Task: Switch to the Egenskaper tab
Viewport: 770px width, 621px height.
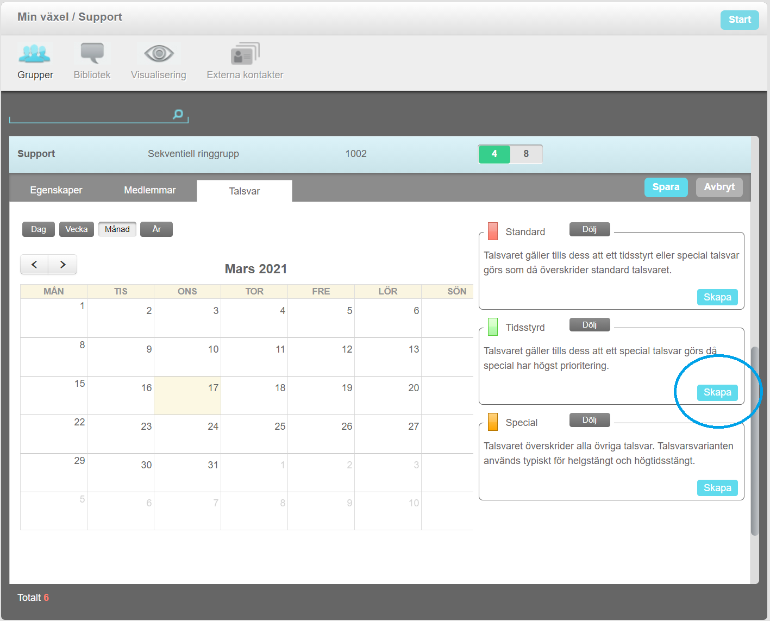Action: tap(57, 190)
